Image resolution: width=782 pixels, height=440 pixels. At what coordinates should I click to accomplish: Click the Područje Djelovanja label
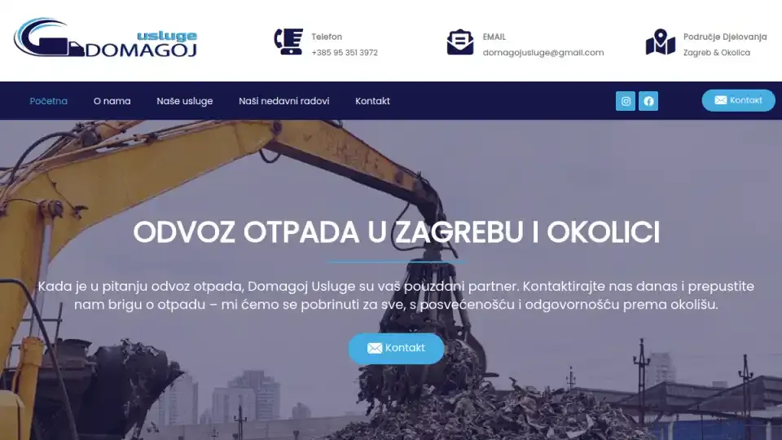pos(725,37)
